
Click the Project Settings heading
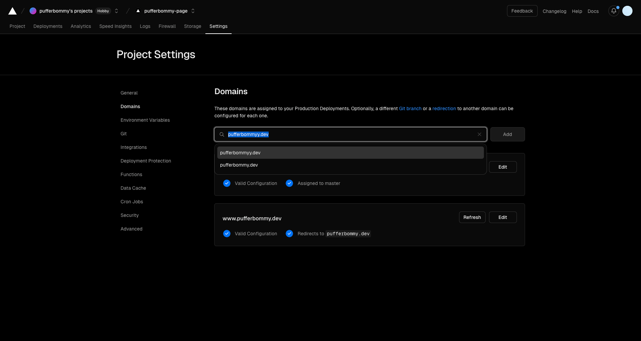(156, 54)
